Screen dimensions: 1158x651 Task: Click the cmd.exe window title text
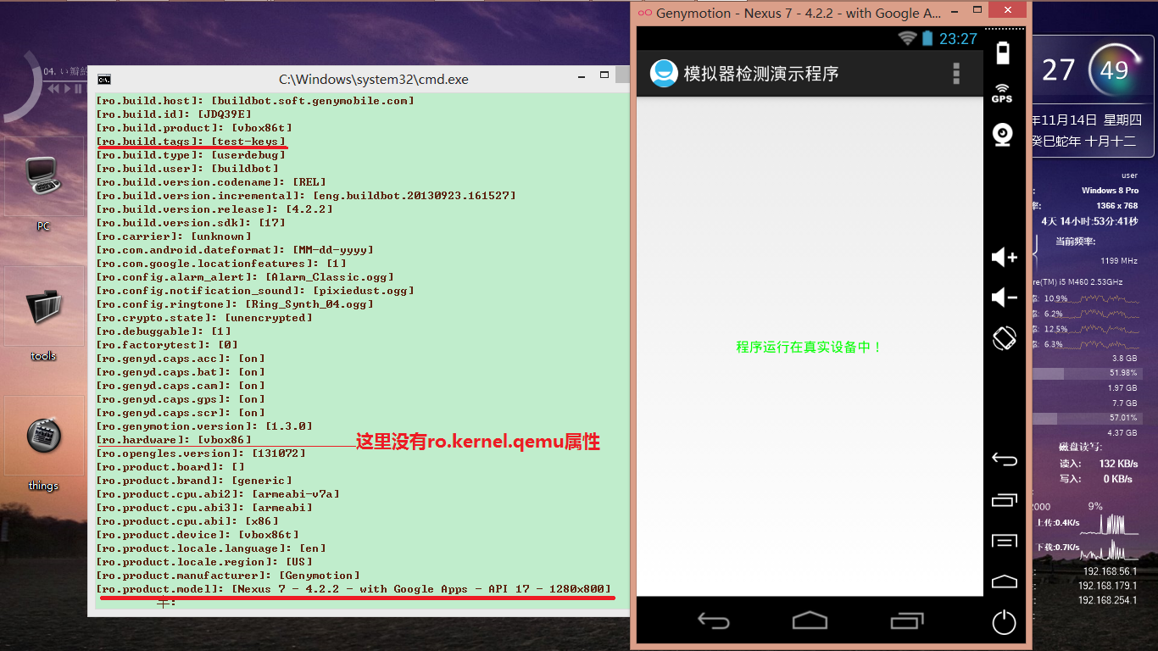374,80
